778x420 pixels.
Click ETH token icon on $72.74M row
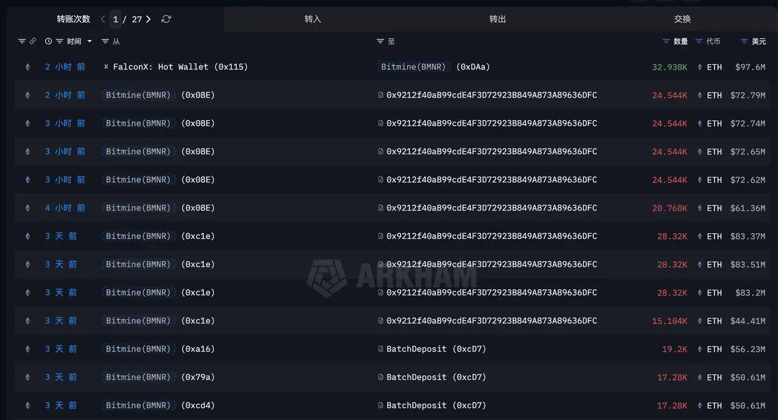click(x=700, y=123)
